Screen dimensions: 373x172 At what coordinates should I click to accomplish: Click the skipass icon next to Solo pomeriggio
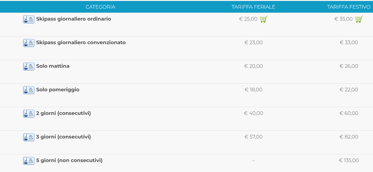point(29,90)
